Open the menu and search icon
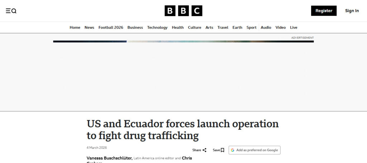 [x=11, y=11]
